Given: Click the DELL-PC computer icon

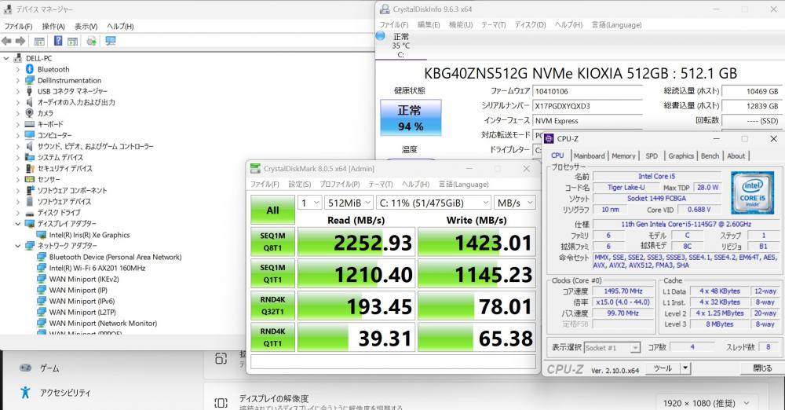Looking at the screenshot, I should point(18,58).
